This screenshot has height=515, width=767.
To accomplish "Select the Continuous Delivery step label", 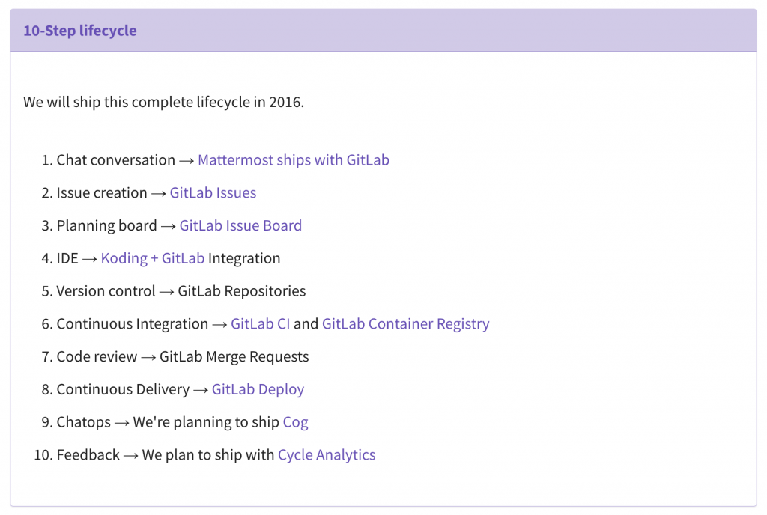I will tap(123, 390).
